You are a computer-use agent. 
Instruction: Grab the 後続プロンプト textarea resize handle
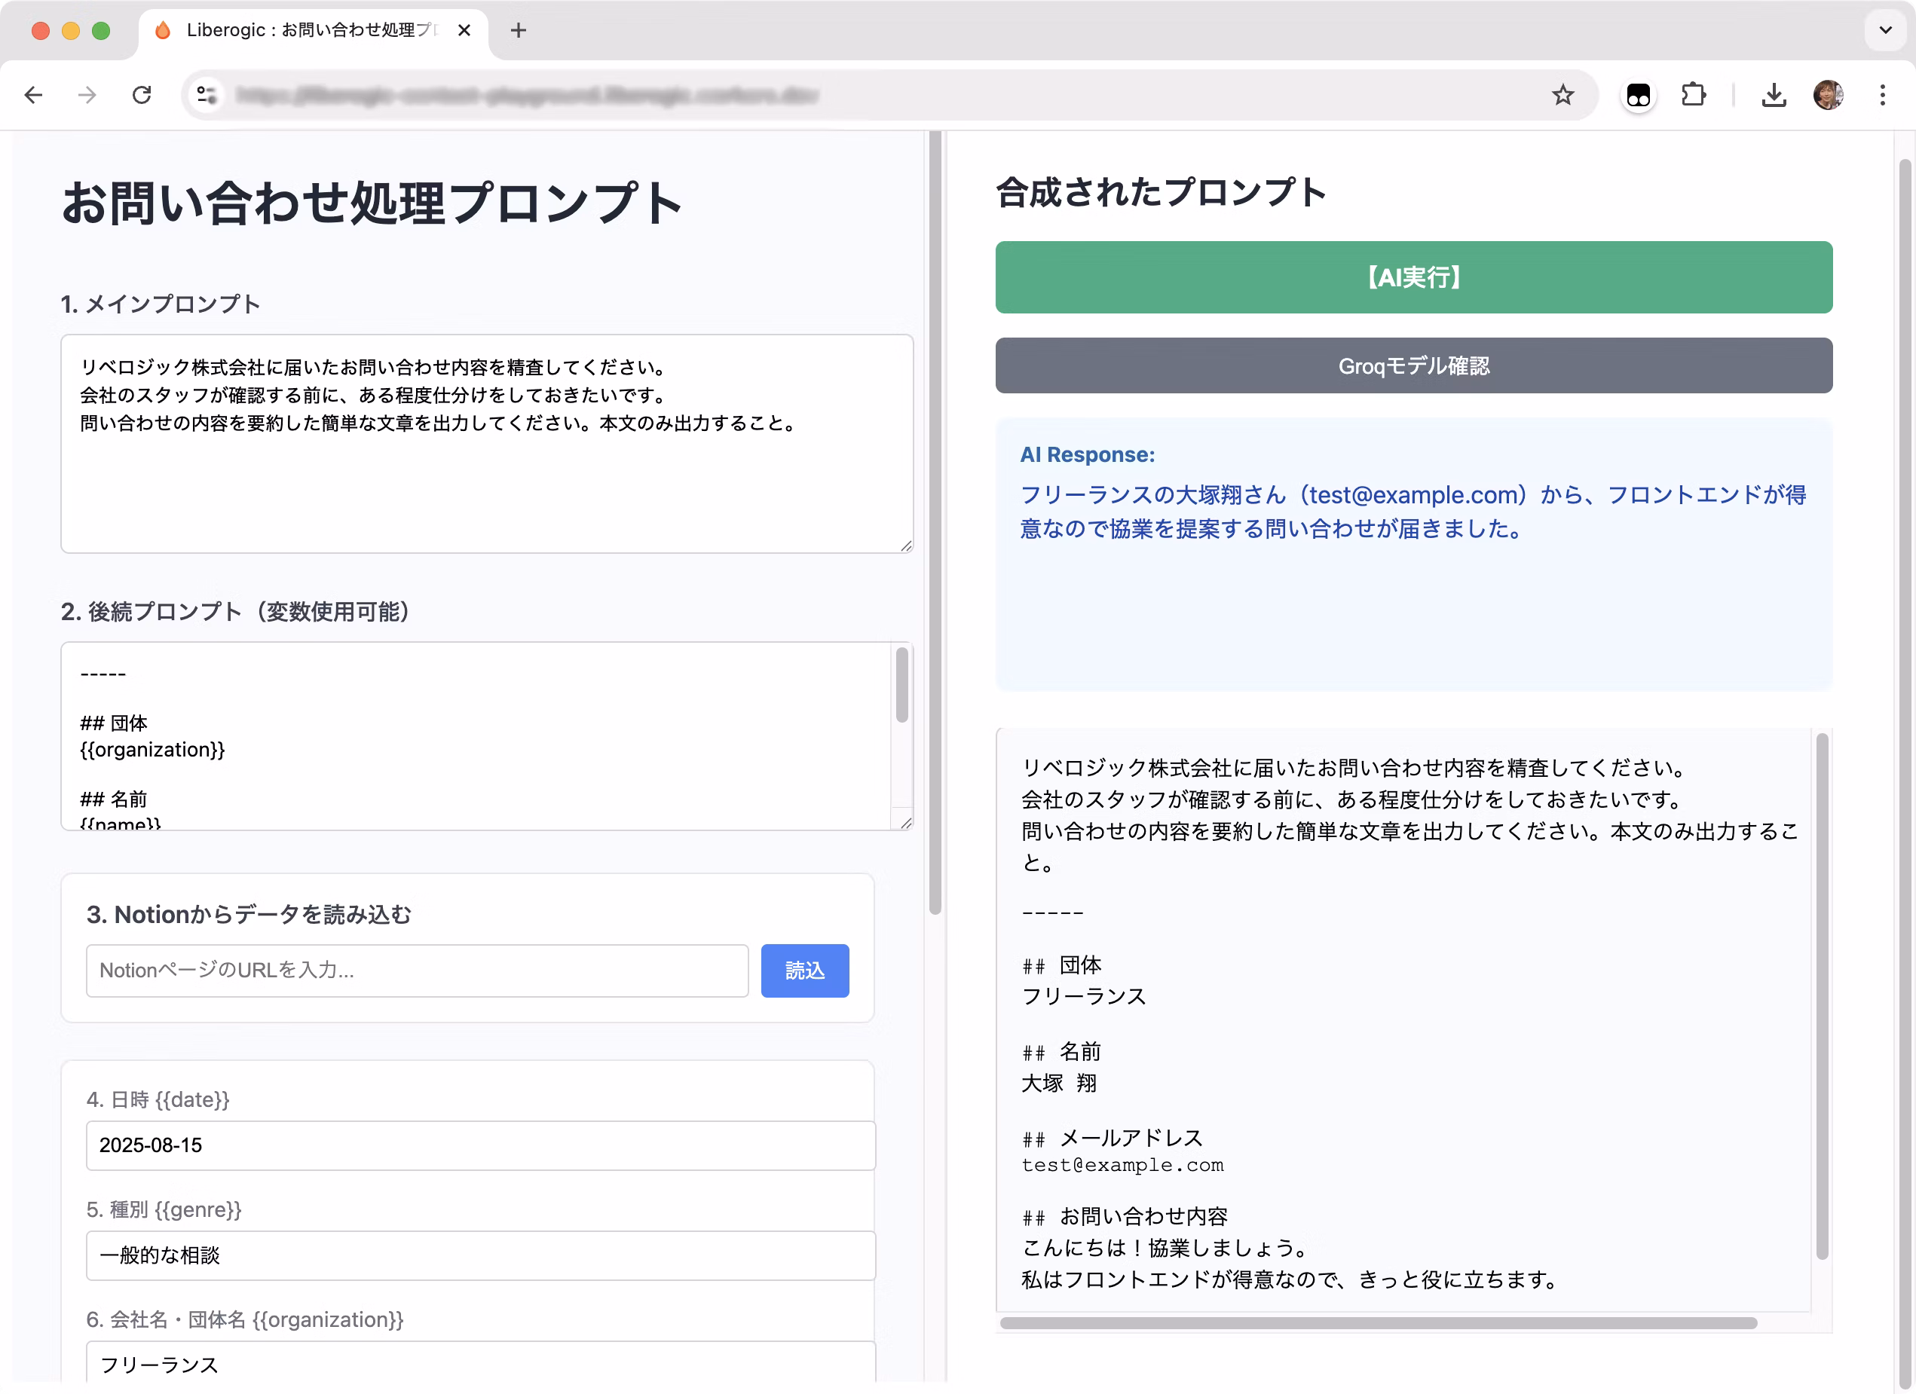pyautogui.click(x=906, y=822)
